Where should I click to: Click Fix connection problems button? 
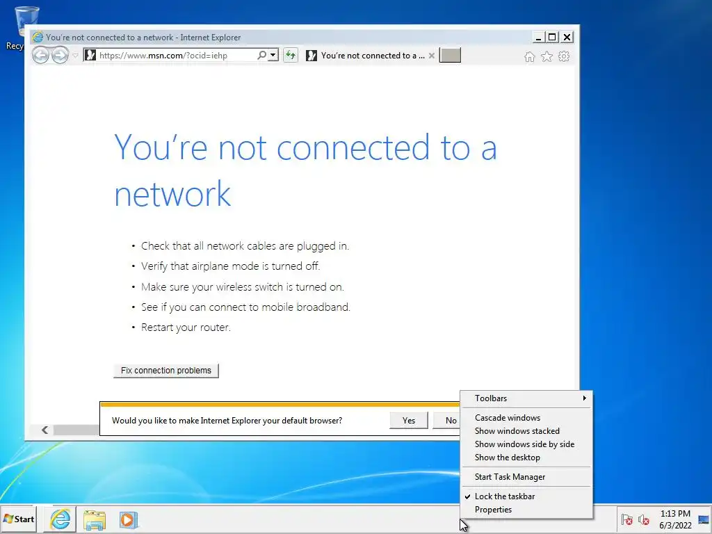tap(165, 371)
